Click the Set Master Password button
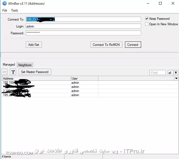 pyautogui.click(x=35, y=72)
